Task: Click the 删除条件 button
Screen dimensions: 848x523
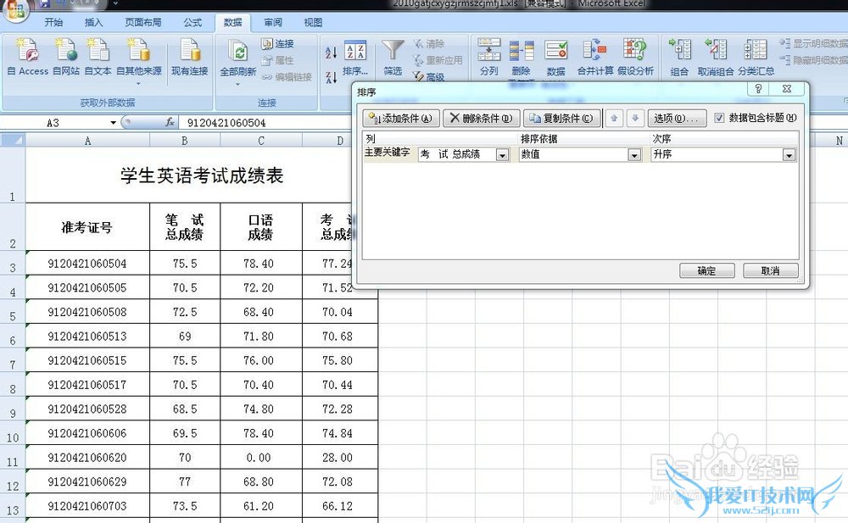Action: coord(480,119)
